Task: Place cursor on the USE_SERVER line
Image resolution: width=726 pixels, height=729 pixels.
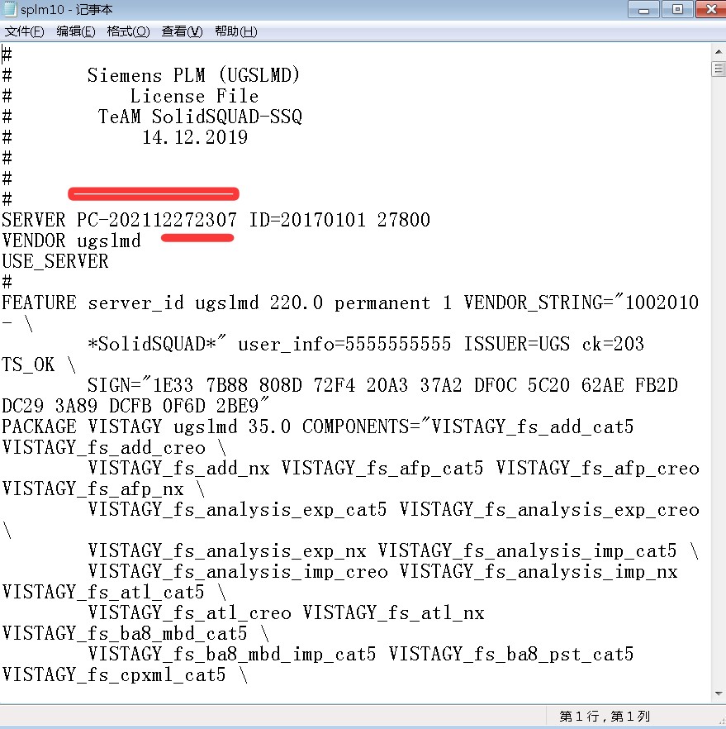Action: [55, 261]
